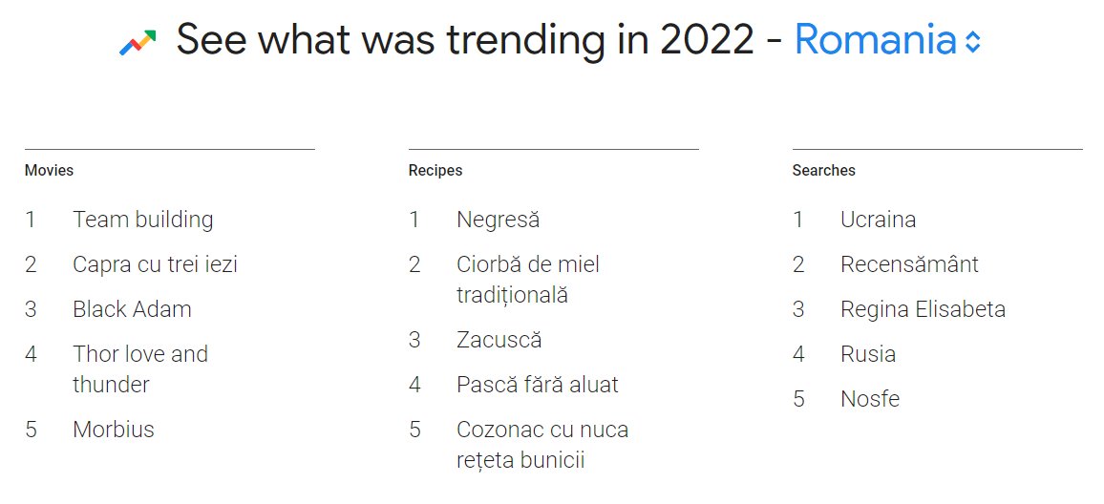Open the Black Adam trend
The height and width of the screenshot is (504, 1104).
(x=133, y=309)
